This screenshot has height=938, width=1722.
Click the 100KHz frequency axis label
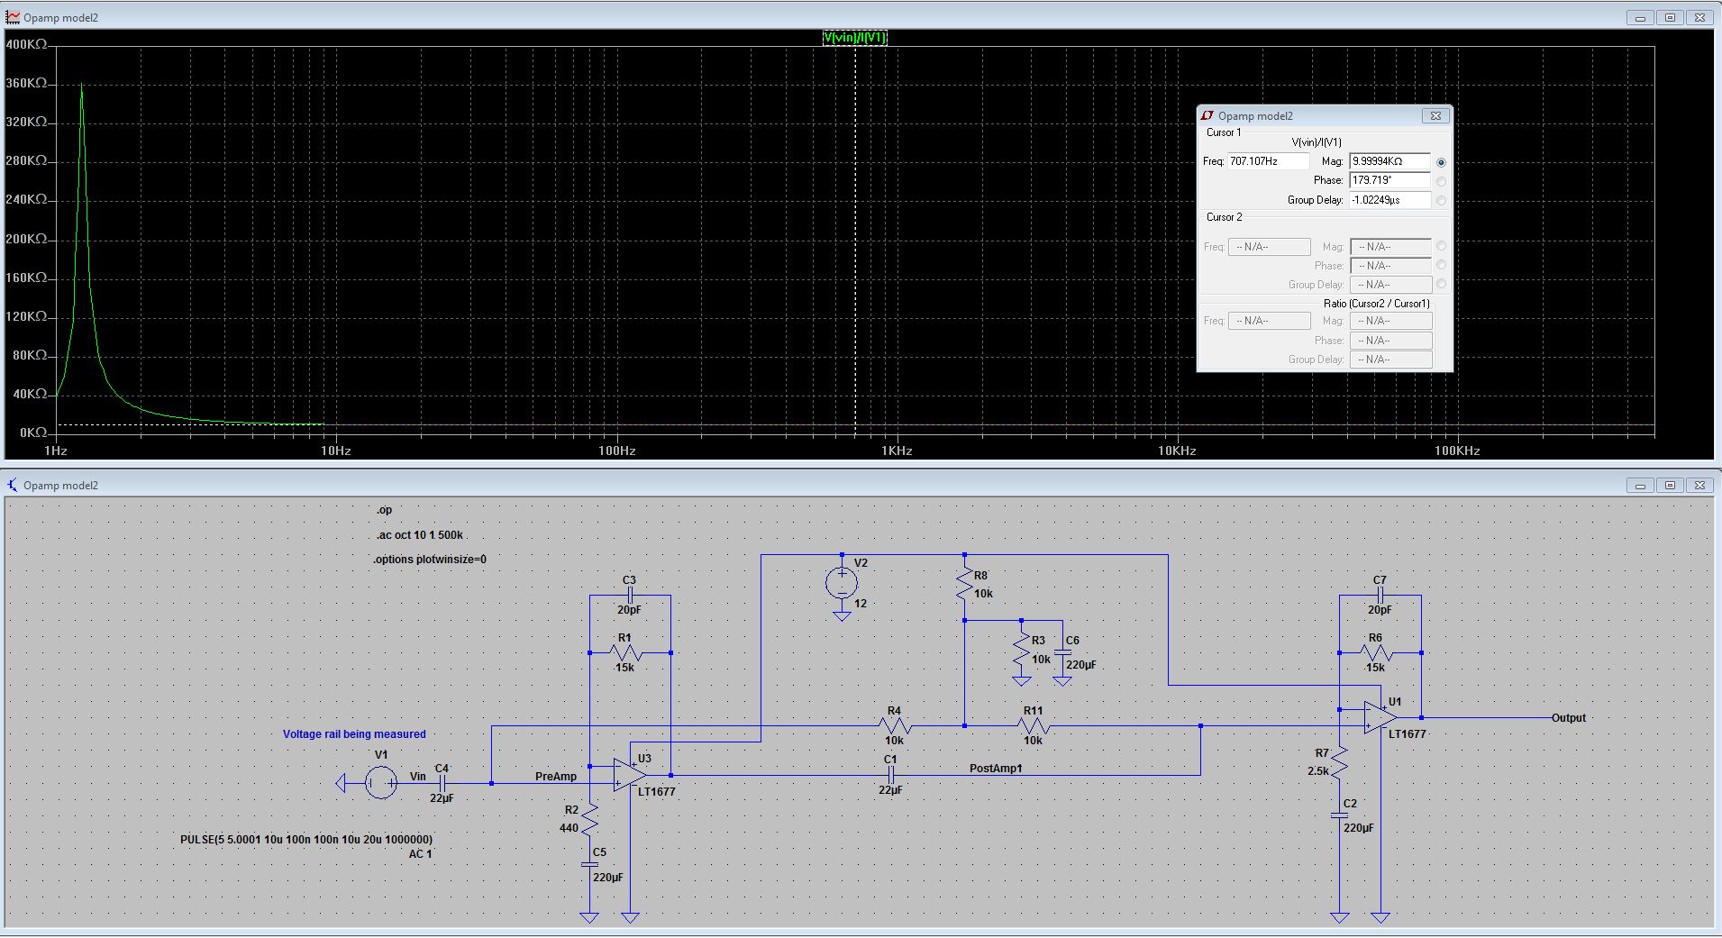(1457, 451)
